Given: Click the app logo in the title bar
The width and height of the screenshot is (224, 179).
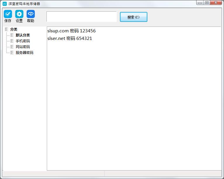Looking at the screenshot, I should (4, 3).
